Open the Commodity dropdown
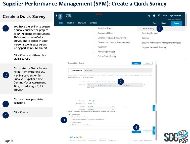 101,109
